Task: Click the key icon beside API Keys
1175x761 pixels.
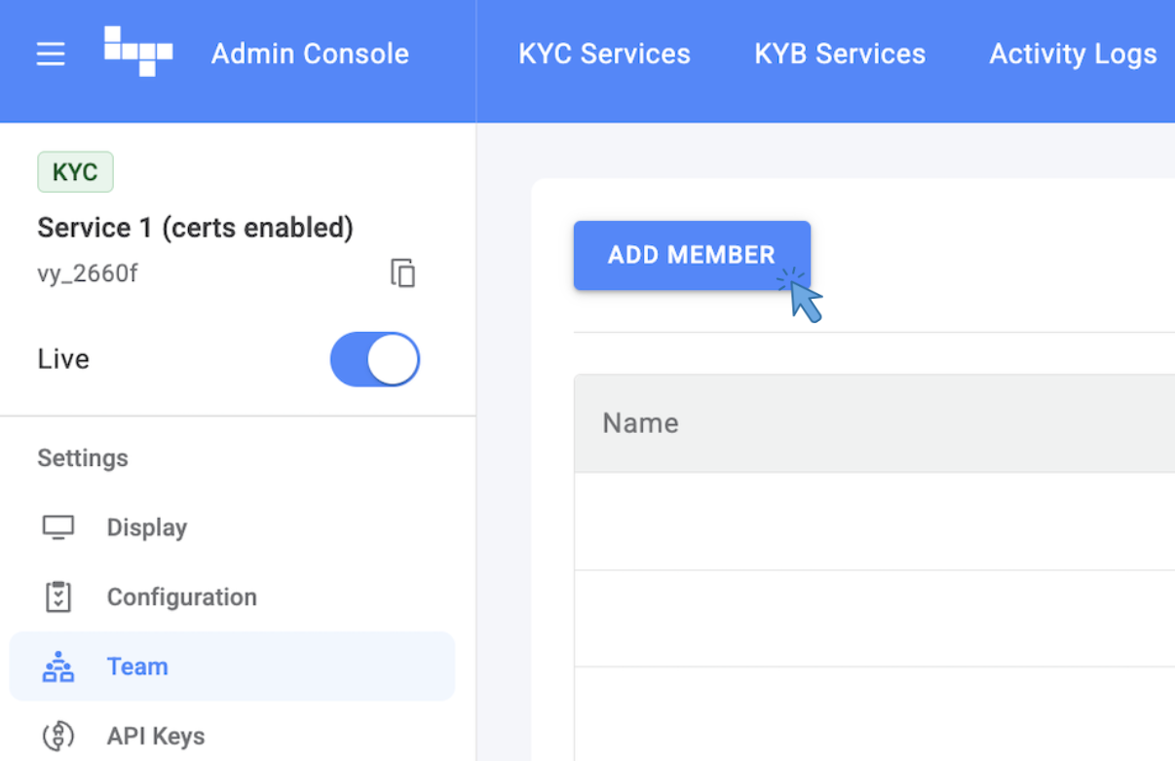Action: 58,736
